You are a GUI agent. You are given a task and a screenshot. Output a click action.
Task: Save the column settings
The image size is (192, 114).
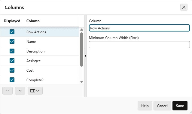[180, 106]
